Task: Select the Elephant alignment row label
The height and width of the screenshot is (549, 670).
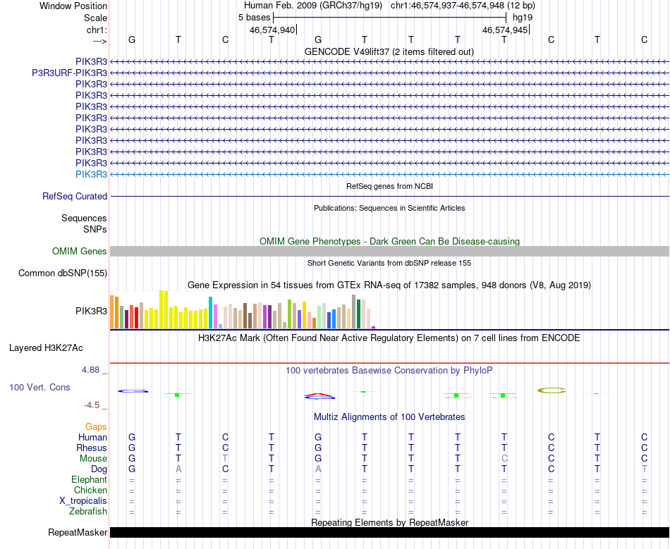Action: pyautogui.click(x=90, y=480)
